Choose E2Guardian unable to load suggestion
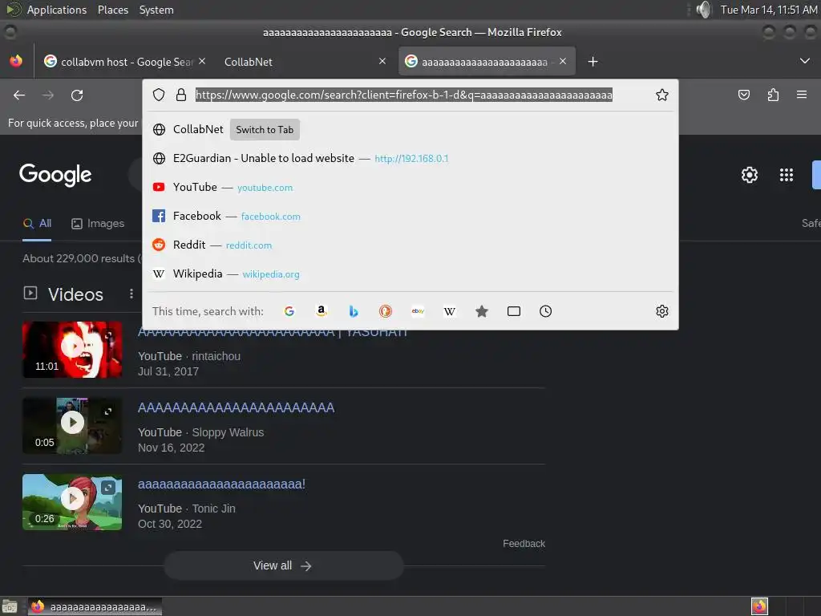The height and width of the screenshot is (616, 821). click(410, 158)
